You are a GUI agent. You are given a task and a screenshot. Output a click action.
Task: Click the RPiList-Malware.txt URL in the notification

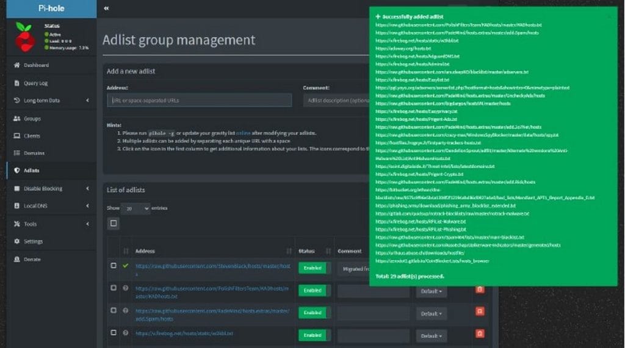421,221
